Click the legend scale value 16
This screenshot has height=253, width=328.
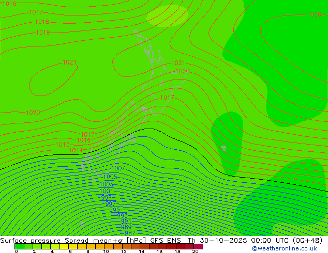point(160,251)
